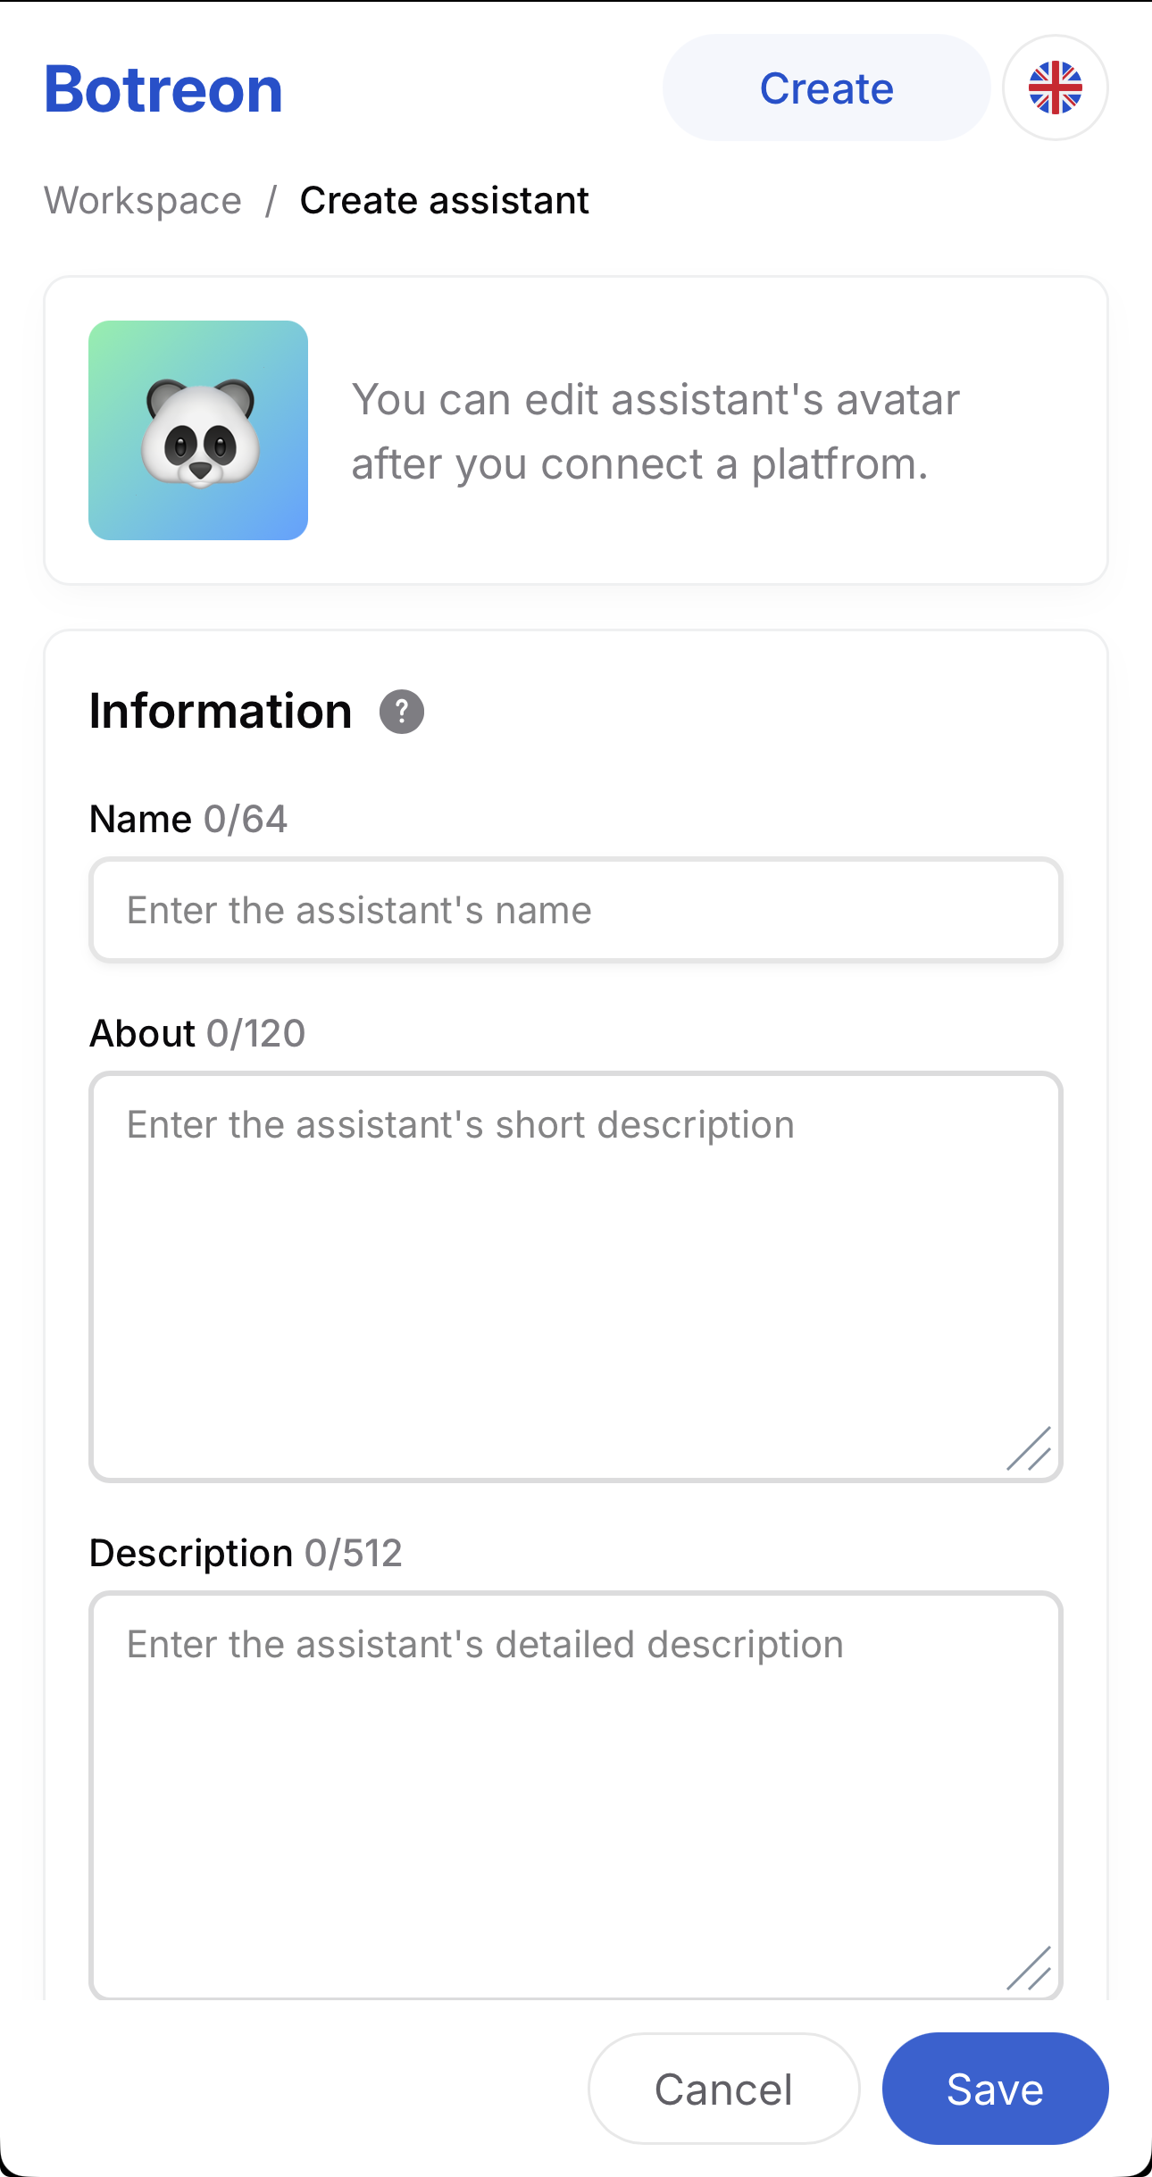Click the 0/512 Description character counter

355,1552
